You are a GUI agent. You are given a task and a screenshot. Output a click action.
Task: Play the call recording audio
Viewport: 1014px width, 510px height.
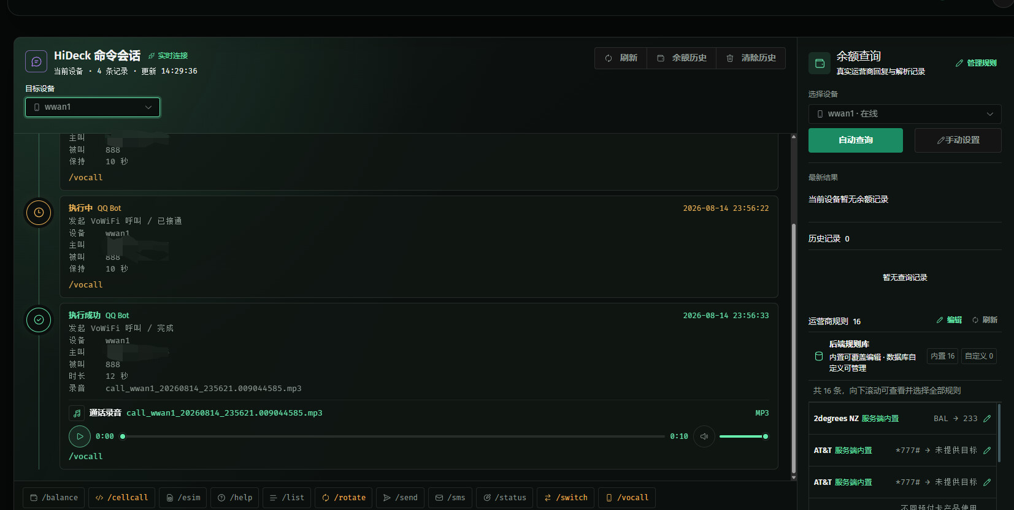tap(80, 436)
